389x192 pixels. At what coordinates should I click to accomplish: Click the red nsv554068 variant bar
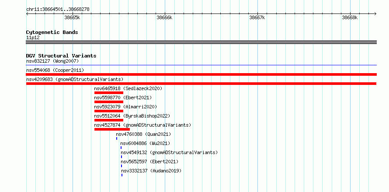point(201,74)
